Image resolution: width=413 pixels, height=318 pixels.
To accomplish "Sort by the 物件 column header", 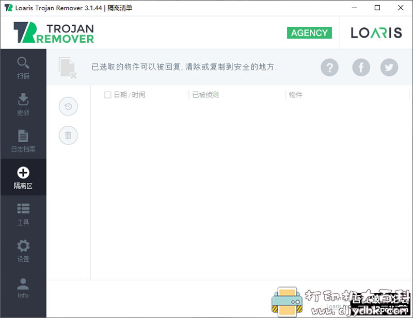I will [x=295, y=95].
